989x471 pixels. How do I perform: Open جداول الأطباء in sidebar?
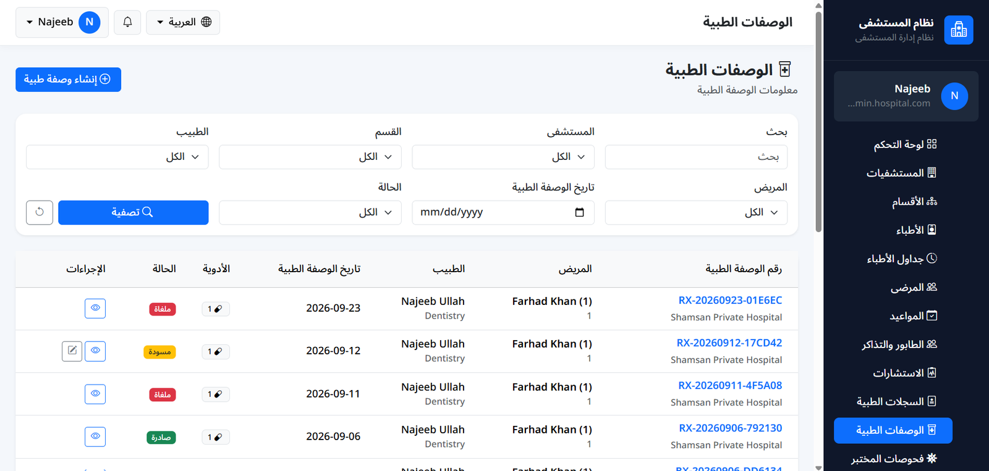[x=902, y=259]
